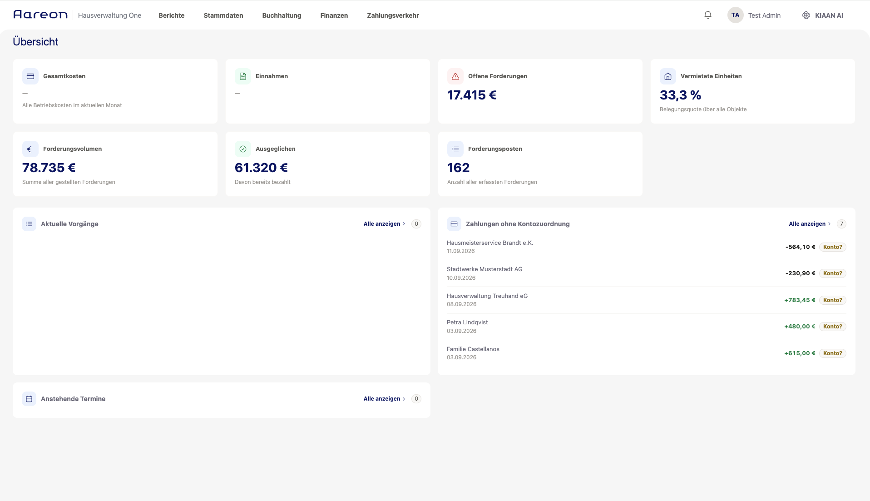Select the Stadtwerke Musterstadt AG payment
This screenshot has height=501, width=870.
coord(646,273)
